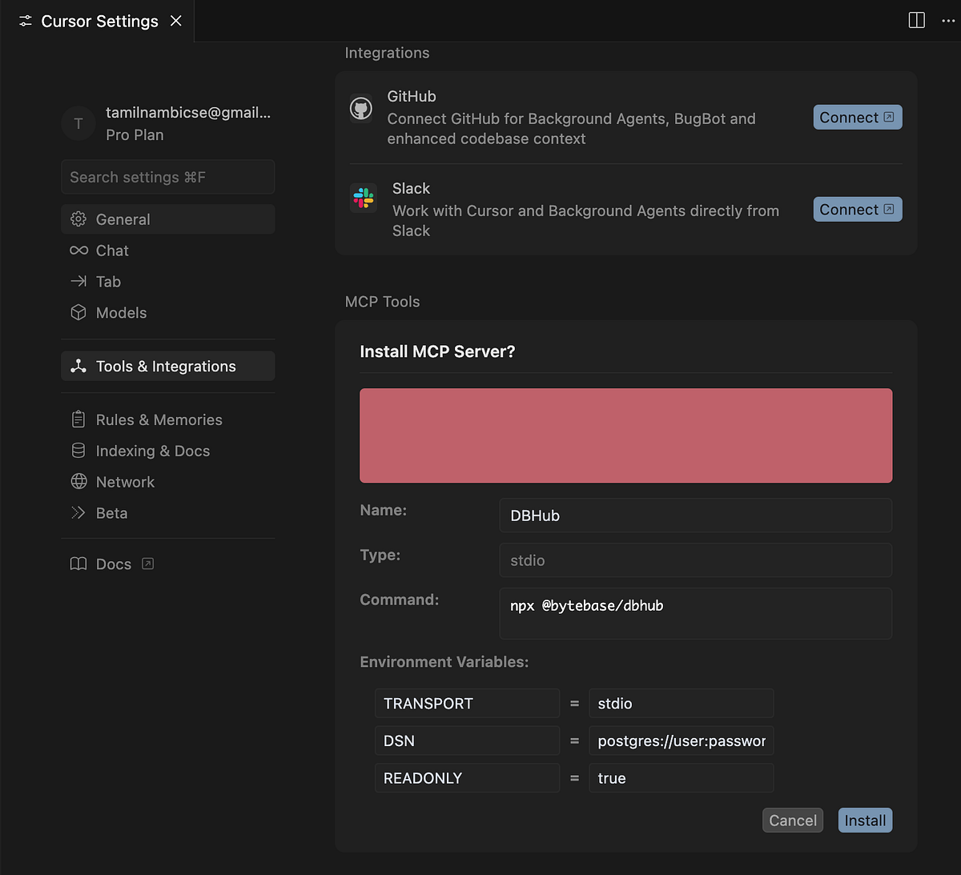Cancel the MCP server installation
The width and height of the screenshot is (961, 875).
click(x=792, y=820)
